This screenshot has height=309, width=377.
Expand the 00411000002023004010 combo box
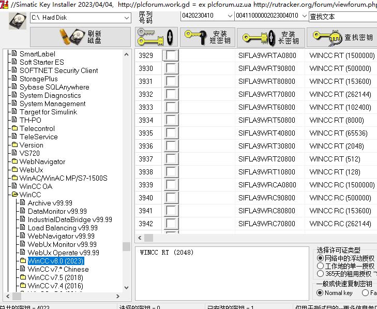303,16
